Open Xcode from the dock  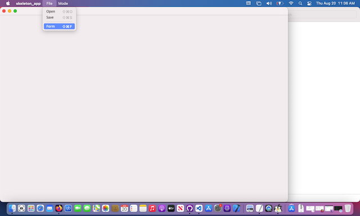(236, 209)
